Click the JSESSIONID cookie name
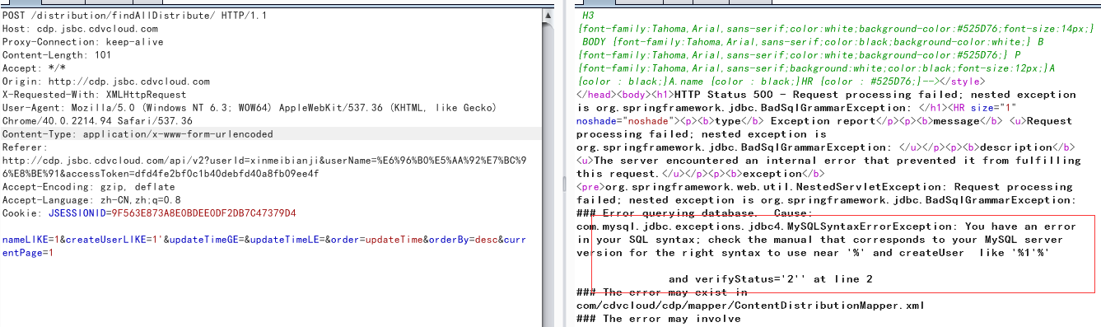This screenshot has width=1101, height=327. (77, 213)
